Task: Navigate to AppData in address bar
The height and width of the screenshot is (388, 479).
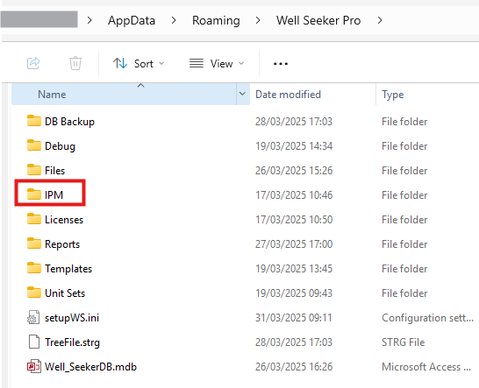Action: coord(132,20)
